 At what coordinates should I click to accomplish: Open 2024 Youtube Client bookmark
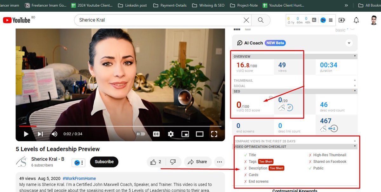point(91,5)
